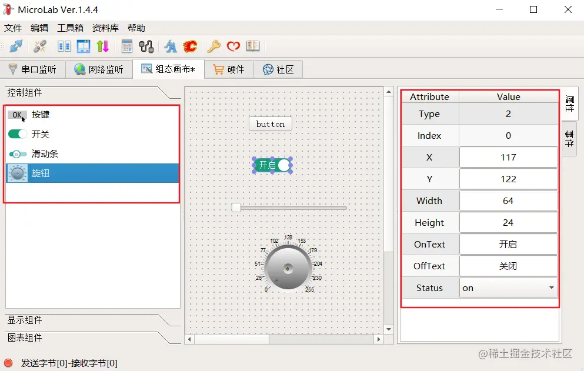584x371 pixels.
Task: Click the broken chain disconnect icon
Action: coord(40,46)
